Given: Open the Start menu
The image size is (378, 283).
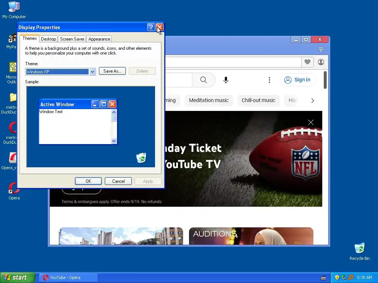Looking at the screenshot, I should click(x=18, y=277).
